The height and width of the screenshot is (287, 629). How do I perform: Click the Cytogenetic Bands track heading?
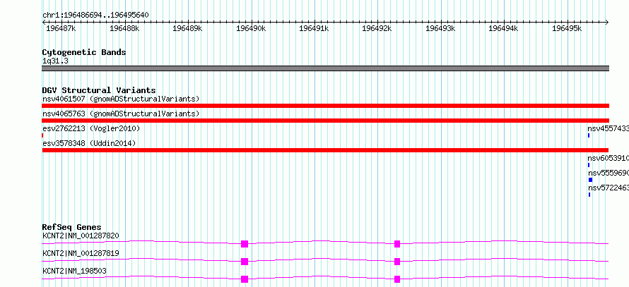click(84, 52)
